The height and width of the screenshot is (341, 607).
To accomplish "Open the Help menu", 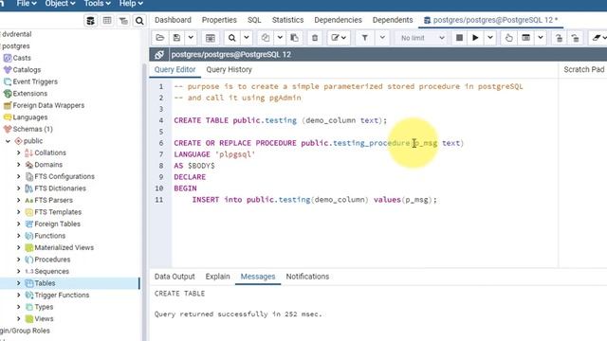I will click(x=131, y=4).
